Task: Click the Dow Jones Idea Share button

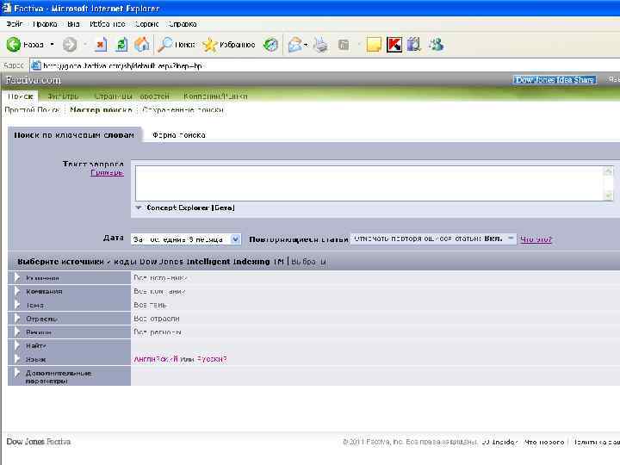Action: [x=555, y=80]
